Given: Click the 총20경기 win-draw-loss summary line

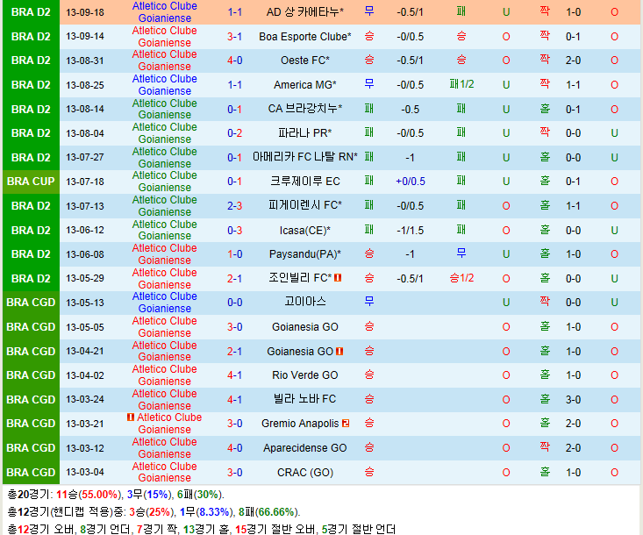Looking at the screenshot, I should [116, 495].
